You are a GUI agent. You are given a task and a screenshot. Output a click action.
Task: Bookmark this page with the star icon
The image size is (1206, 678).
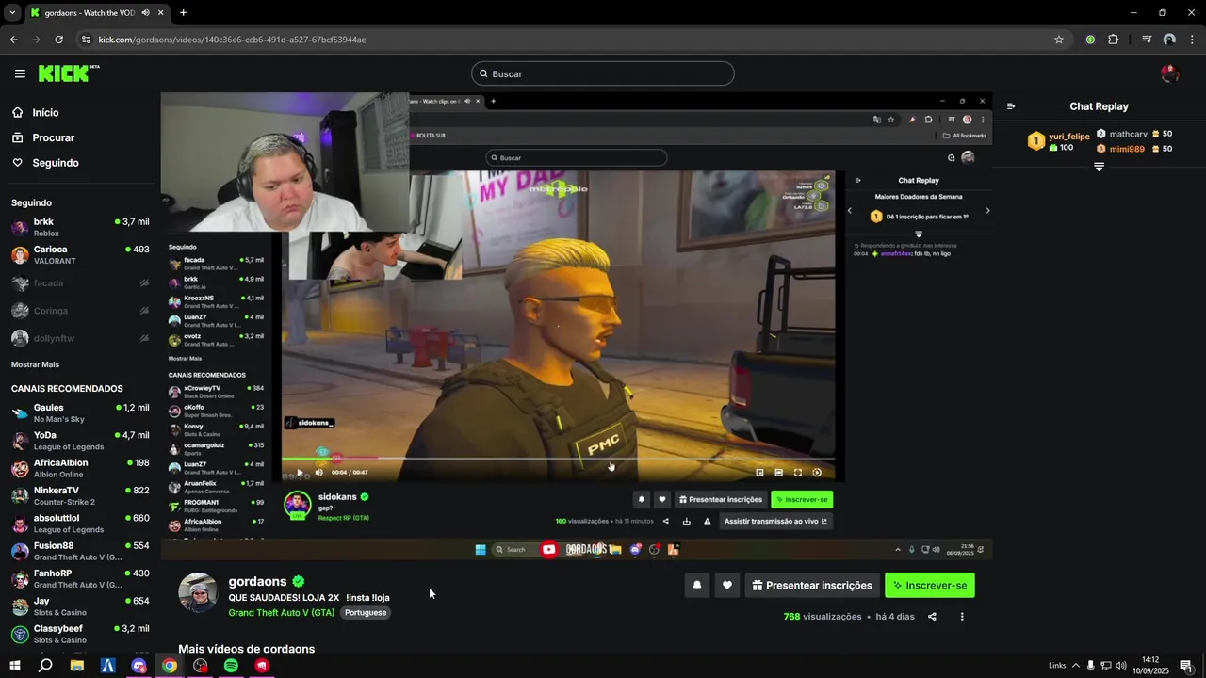(x=1059, y=40)
